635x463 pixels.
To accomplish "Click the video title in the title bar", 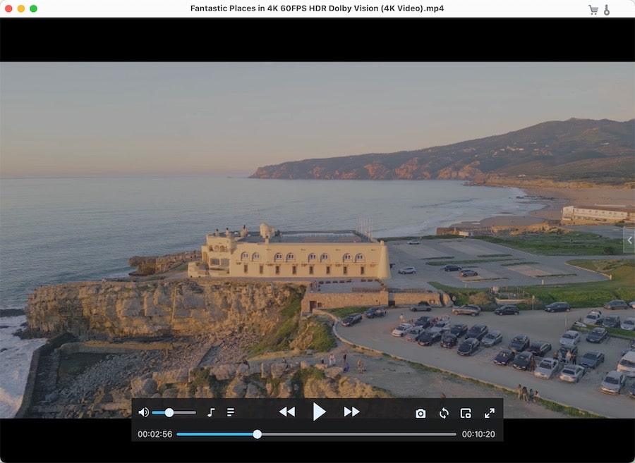I will pos(317,8).
